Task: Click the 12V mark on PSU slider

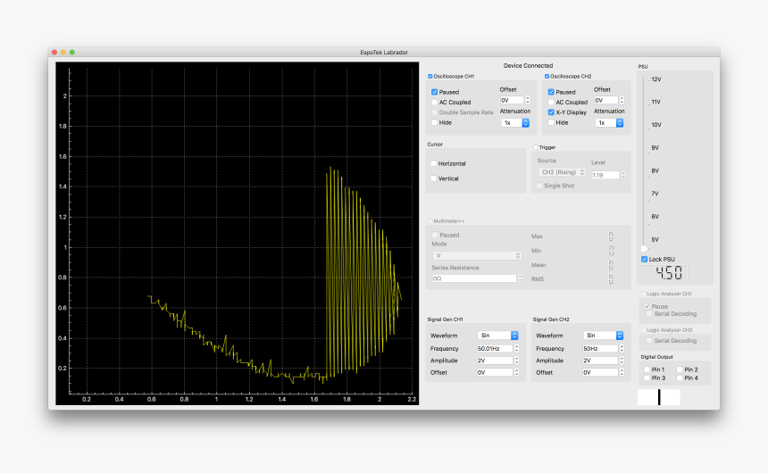Action: 656,79
